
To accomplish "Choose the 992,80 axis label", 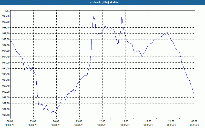I will (6, 103).
